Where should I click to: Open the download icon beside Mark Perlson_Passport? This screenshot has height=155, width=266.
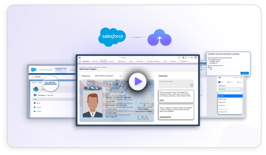coord(120,76)
